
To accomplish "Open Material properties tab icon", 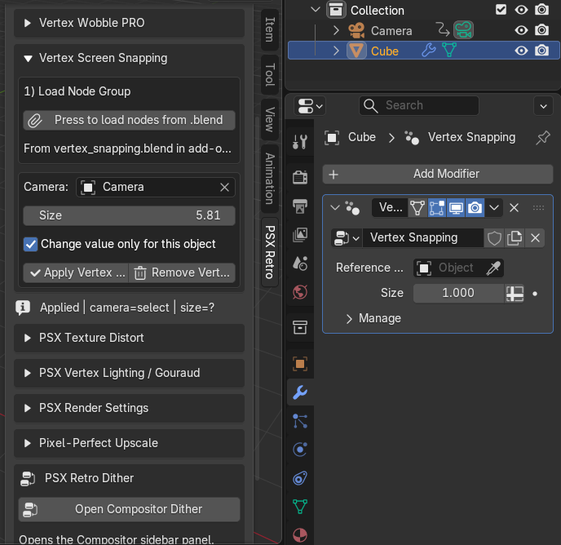I will point(300,535).
